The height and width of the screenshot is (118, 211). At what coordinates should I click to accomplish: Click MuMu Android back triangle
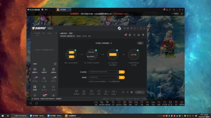(31, 103)
